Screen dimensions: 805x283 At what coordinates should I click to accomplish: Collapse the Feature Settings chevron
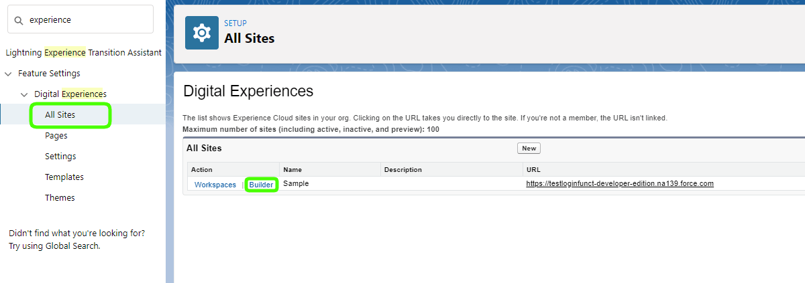8,74
